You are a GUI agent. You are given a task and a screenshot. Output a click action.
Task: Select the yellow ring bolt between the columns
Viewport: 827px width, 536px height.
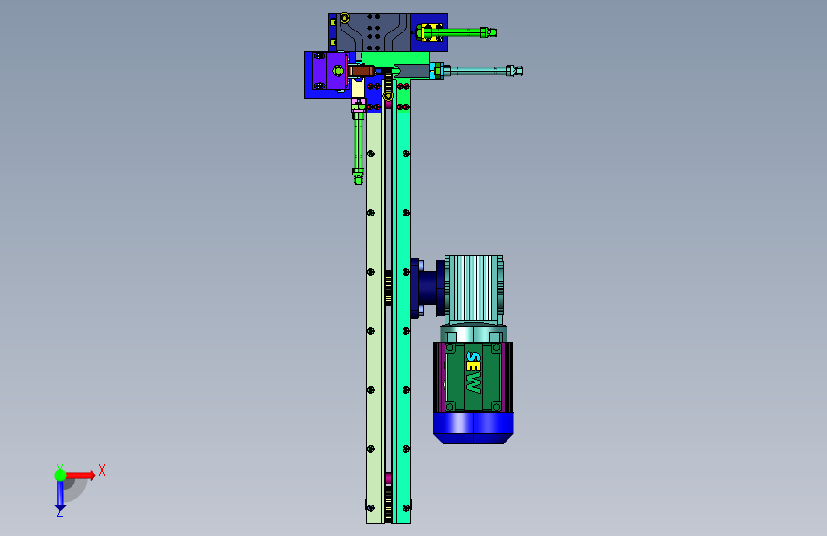pos(388,96)
